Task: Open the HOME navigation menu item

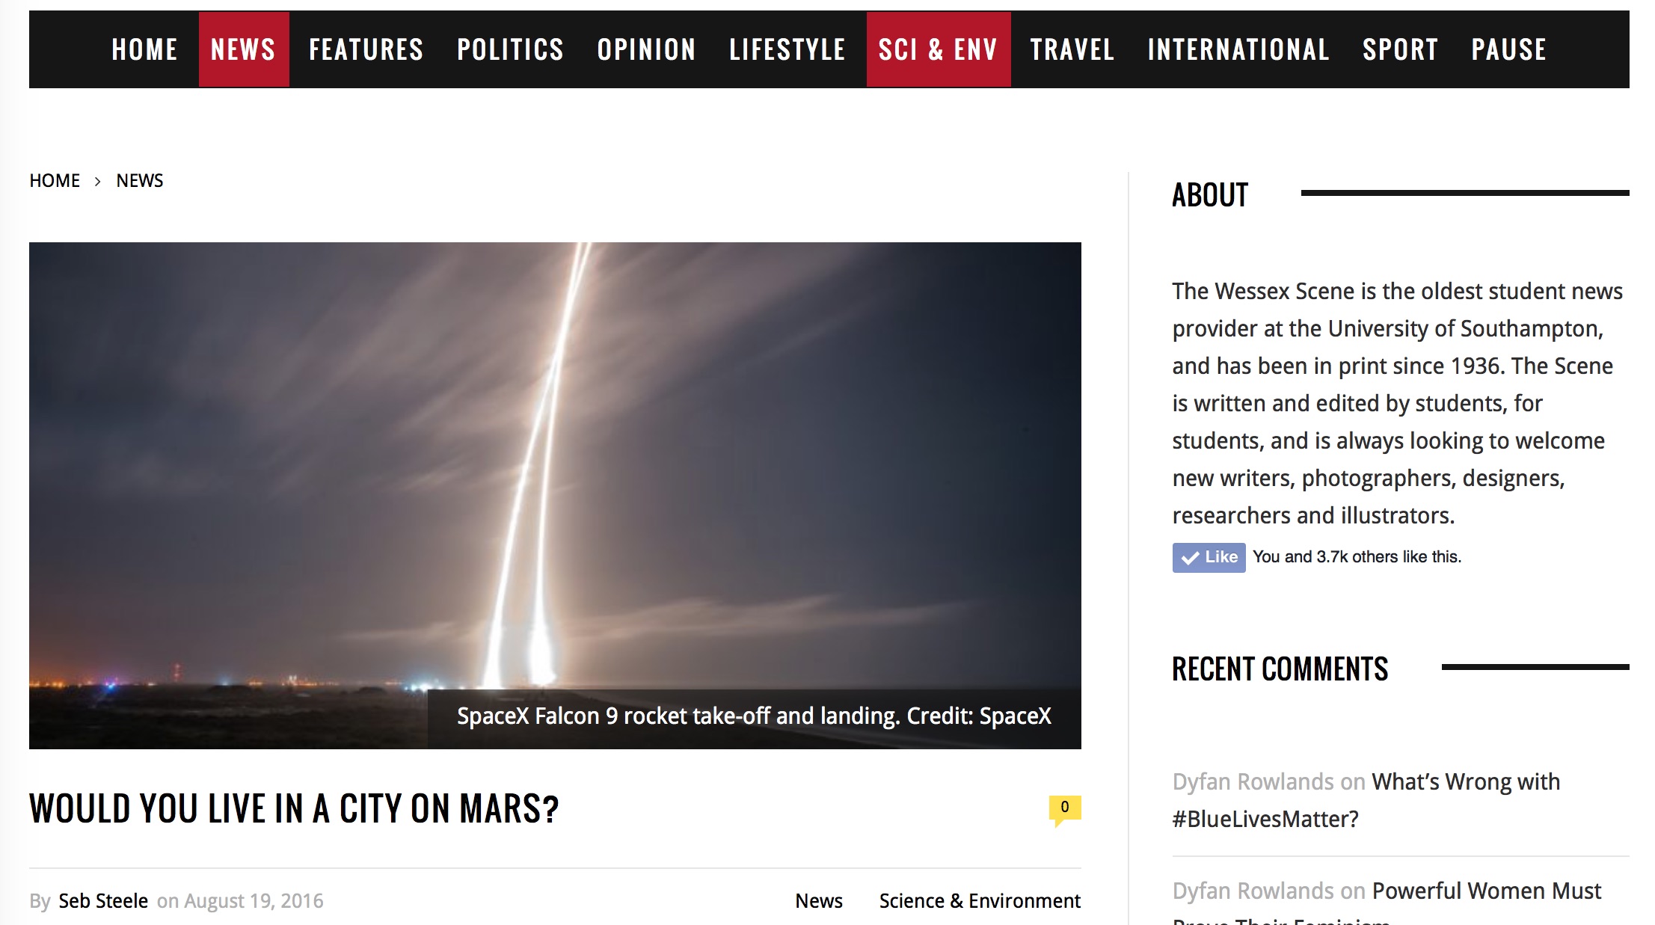Action: pyautogui.click(x=144, y=49)
